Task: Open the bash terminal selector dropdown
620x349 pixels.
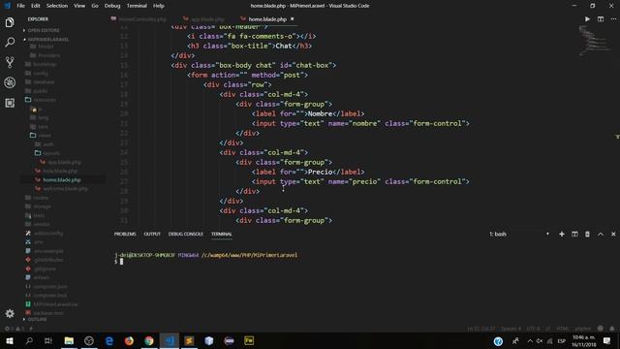Action: click(x=519, y=234)
